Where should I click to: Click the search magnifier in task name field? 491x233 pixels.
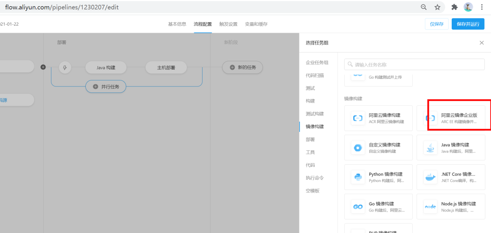350,64
